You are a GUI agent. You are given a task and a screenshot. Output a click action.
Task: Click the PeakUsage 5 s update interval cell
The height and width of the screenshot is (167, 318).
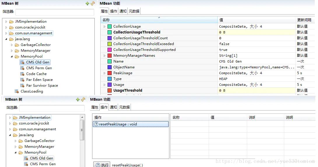click(x=305, y=73)
